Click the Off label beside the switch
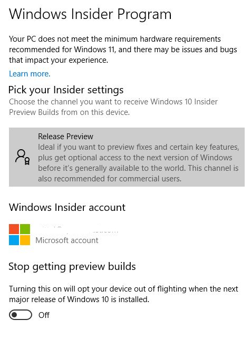Viewport: 251px width, 339px height. [44, 315]
